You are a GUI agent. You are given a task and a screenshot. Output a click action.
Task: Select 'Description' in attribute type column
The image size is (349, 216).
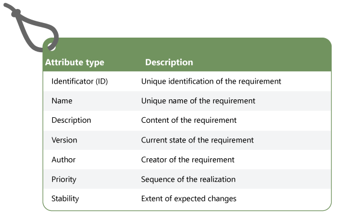71,120
